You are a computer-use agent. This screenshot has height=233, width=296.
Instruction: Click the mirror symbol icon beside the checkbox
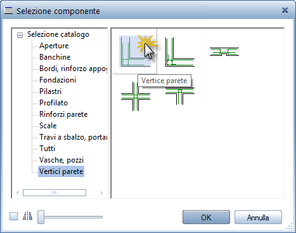tap(28, 216)
